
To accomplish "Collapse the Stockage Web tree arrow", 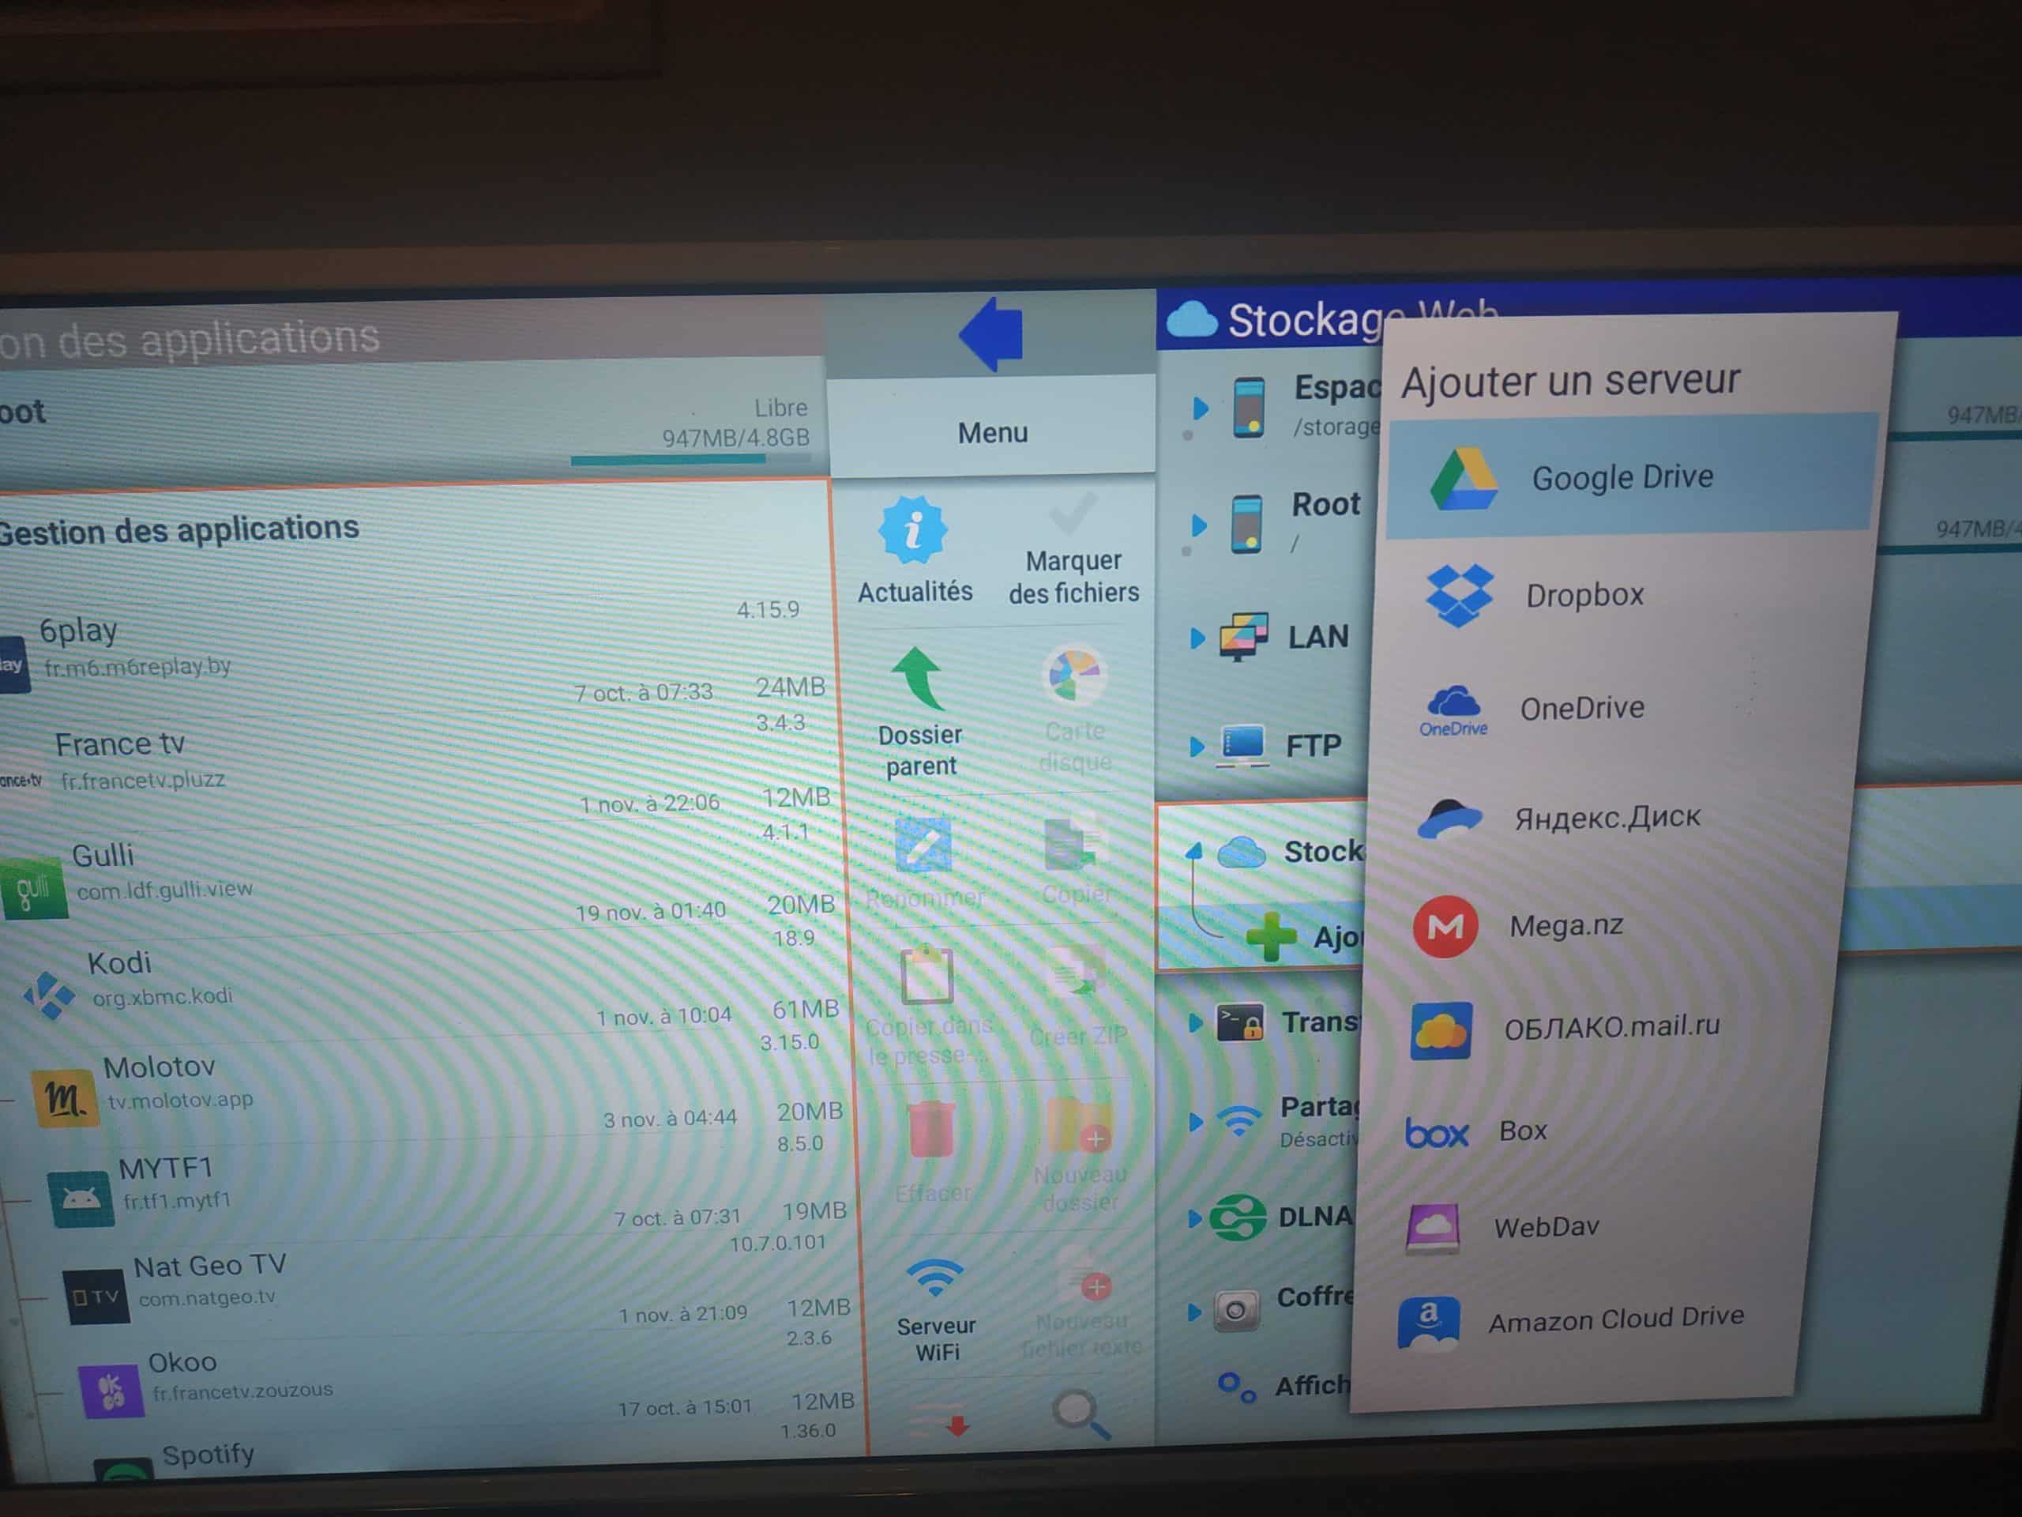I will 1193,853.
